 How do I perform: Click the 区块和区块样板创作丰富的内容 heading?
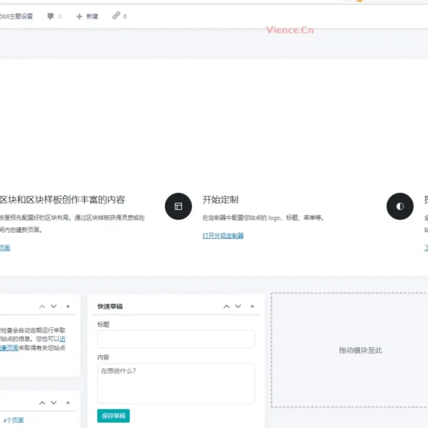(63, 200)
